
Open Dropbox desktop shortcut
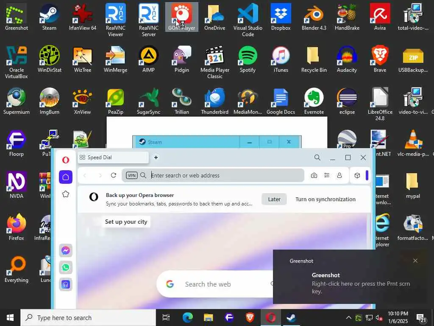coord(281,17)
